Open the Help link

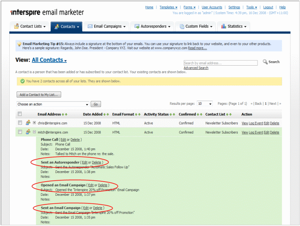click(282, 7)
